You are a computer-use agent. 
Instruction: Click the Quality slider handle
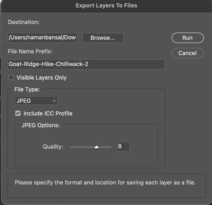(x=97, y=147)
